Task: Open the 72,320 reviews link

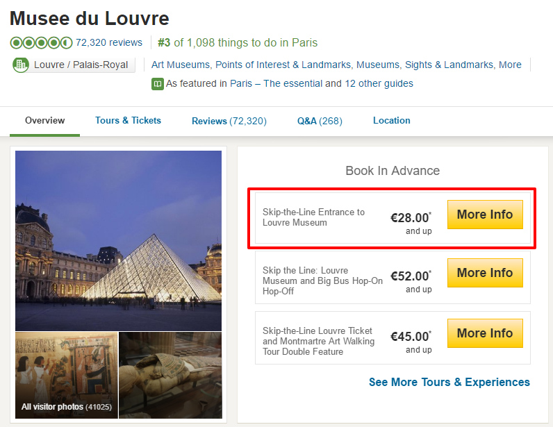Action: (109, 43)
